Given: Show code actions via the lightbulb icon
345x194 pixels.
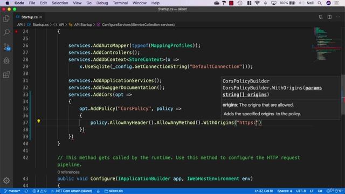Looking at the screenshot, I should (38, 121).
